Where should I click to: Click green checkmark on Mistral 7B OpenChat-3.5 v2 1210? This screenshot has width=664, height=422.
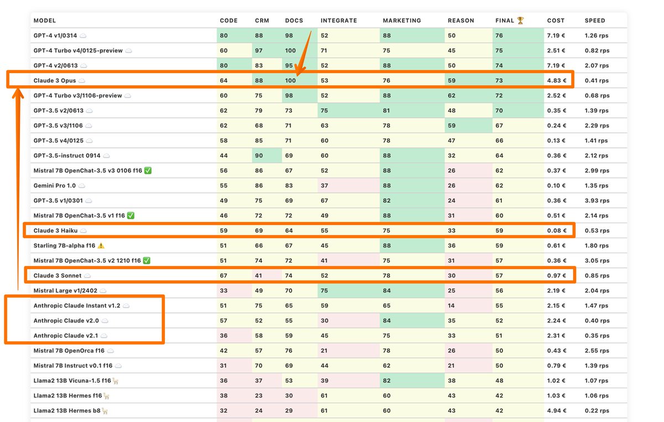[147, 260]
